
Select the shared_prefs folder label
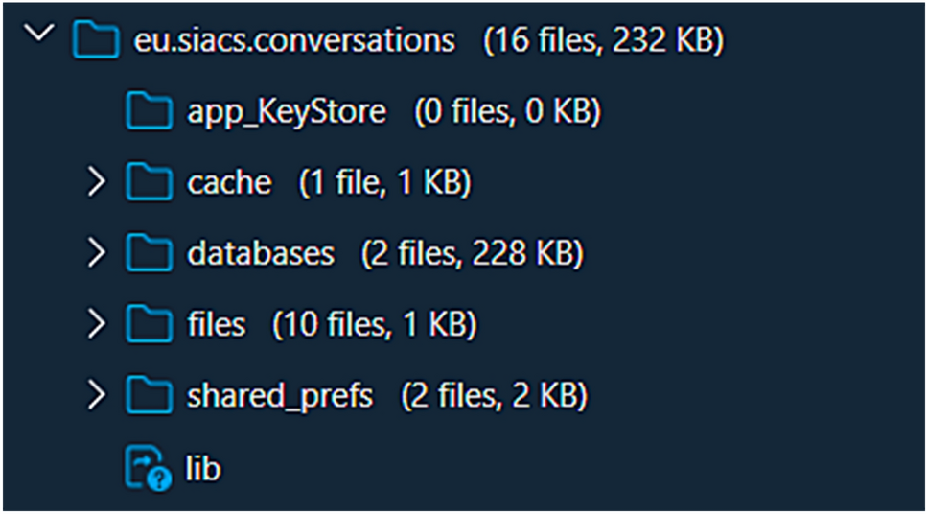(280, 395)
